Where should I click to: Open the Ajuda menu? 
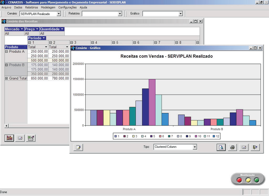[83, 7]
